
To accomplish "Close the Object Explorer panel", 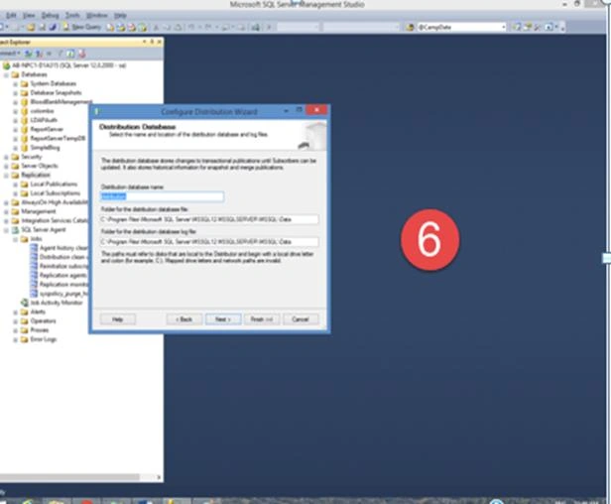I will click(159, 42).
